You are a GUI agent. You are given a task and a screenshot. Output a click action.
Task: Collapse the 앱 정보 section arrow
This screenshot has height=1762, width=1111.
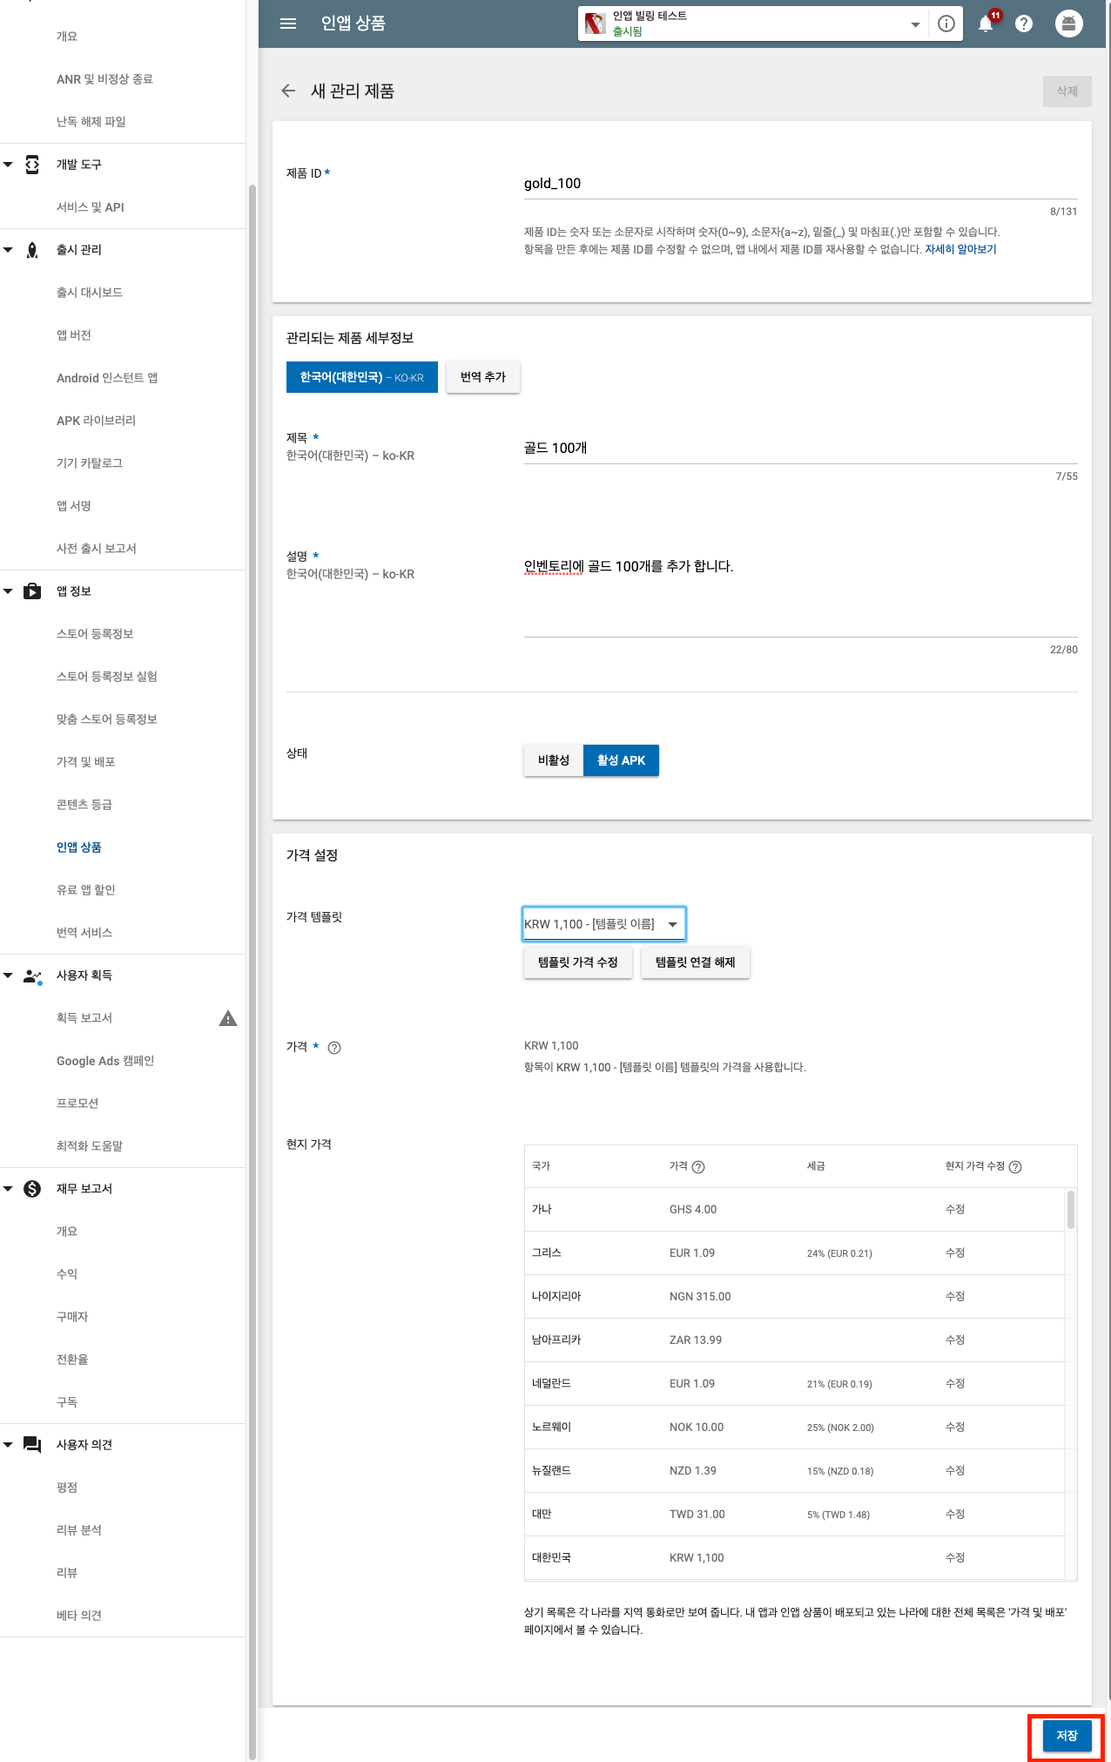tap(8, 591)
